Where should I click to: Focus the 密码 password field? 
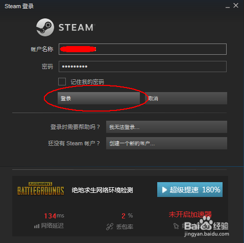142,67
